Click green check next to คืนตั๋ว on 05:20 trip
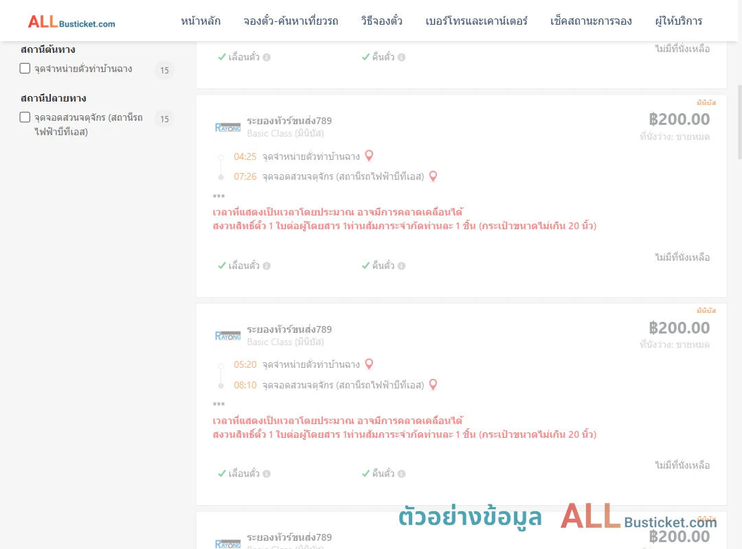Viewport: 742px width, 549px height. [366, 474]
